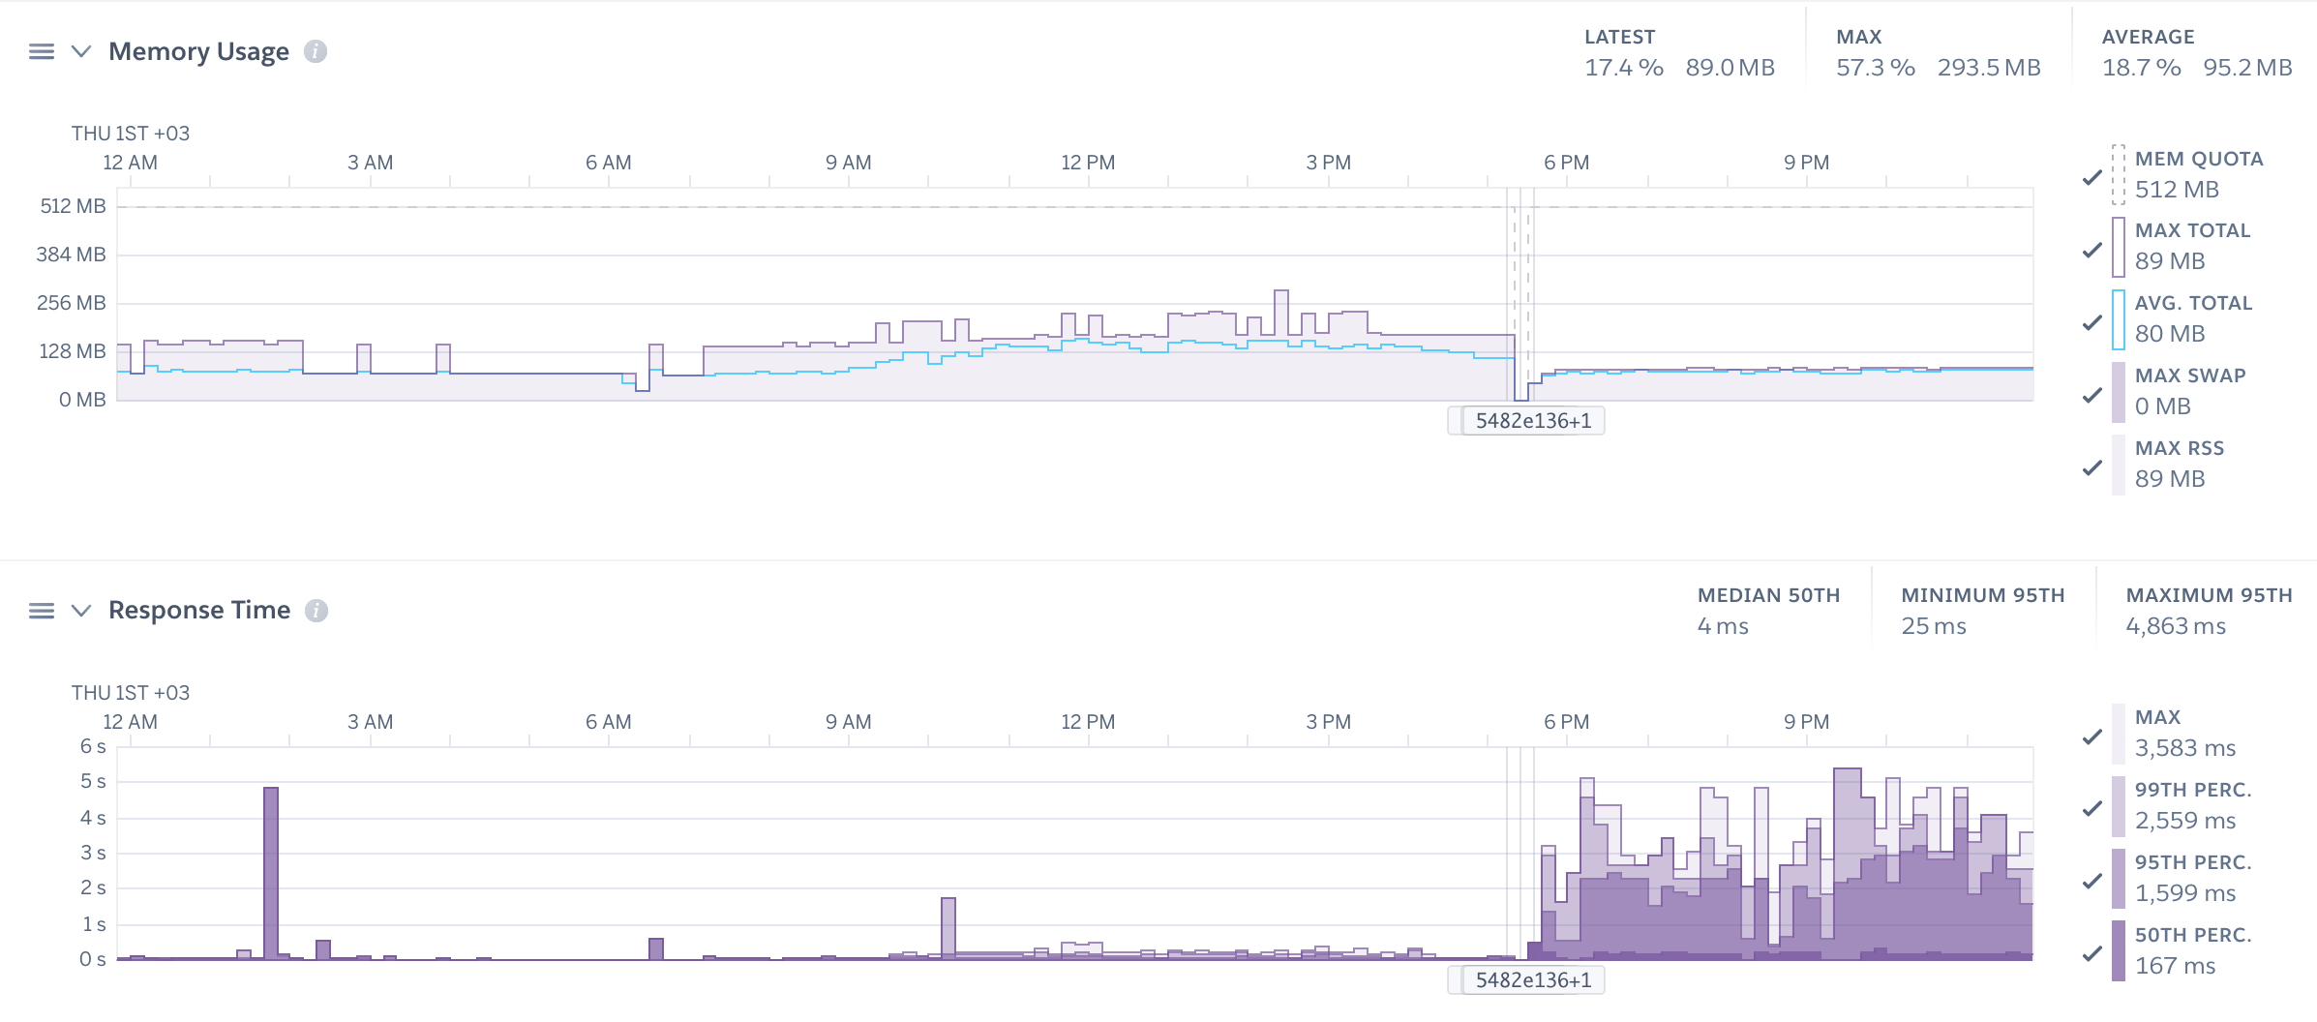Click the 5482e136+1 deploy marker label

1535,420
